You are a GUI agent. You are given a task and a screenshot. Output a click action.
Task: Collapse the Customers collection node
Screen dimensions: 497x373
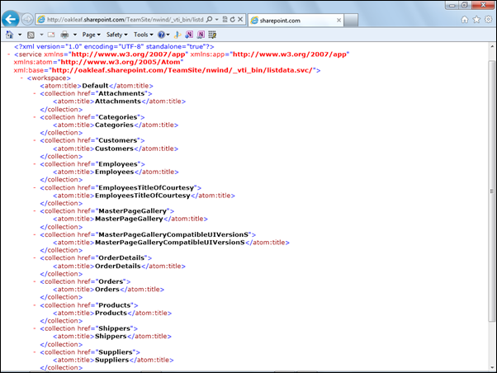34,140
